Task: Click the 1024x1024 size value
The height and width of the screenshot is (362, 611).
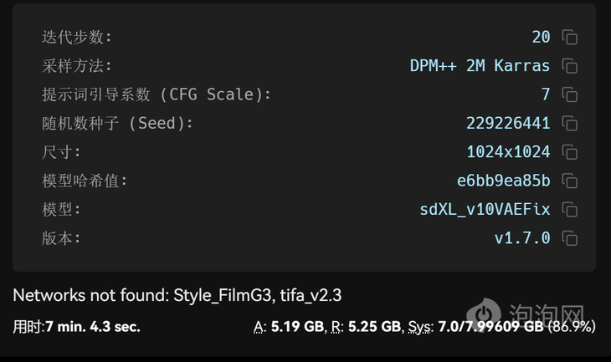Action: coord(508,152)
